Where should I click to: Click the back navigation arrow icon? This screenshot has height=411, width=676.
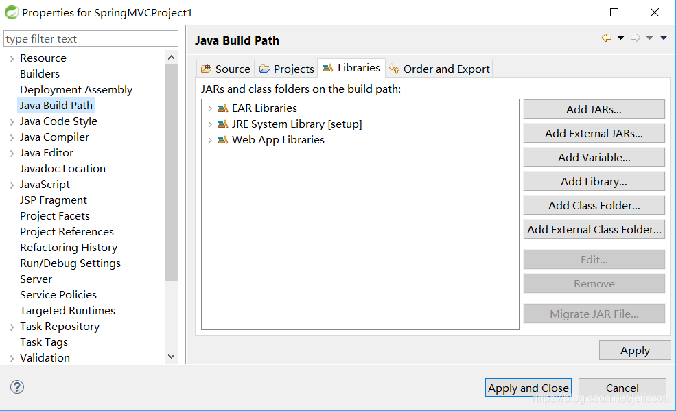pos(607,38)
